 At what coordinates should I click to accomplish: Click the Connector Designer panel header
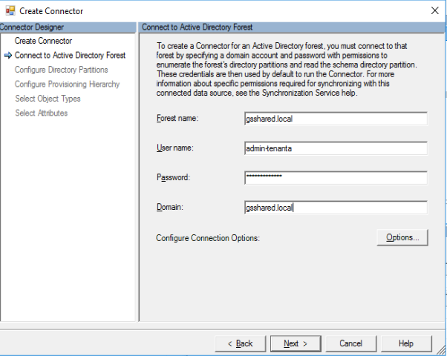68,27
